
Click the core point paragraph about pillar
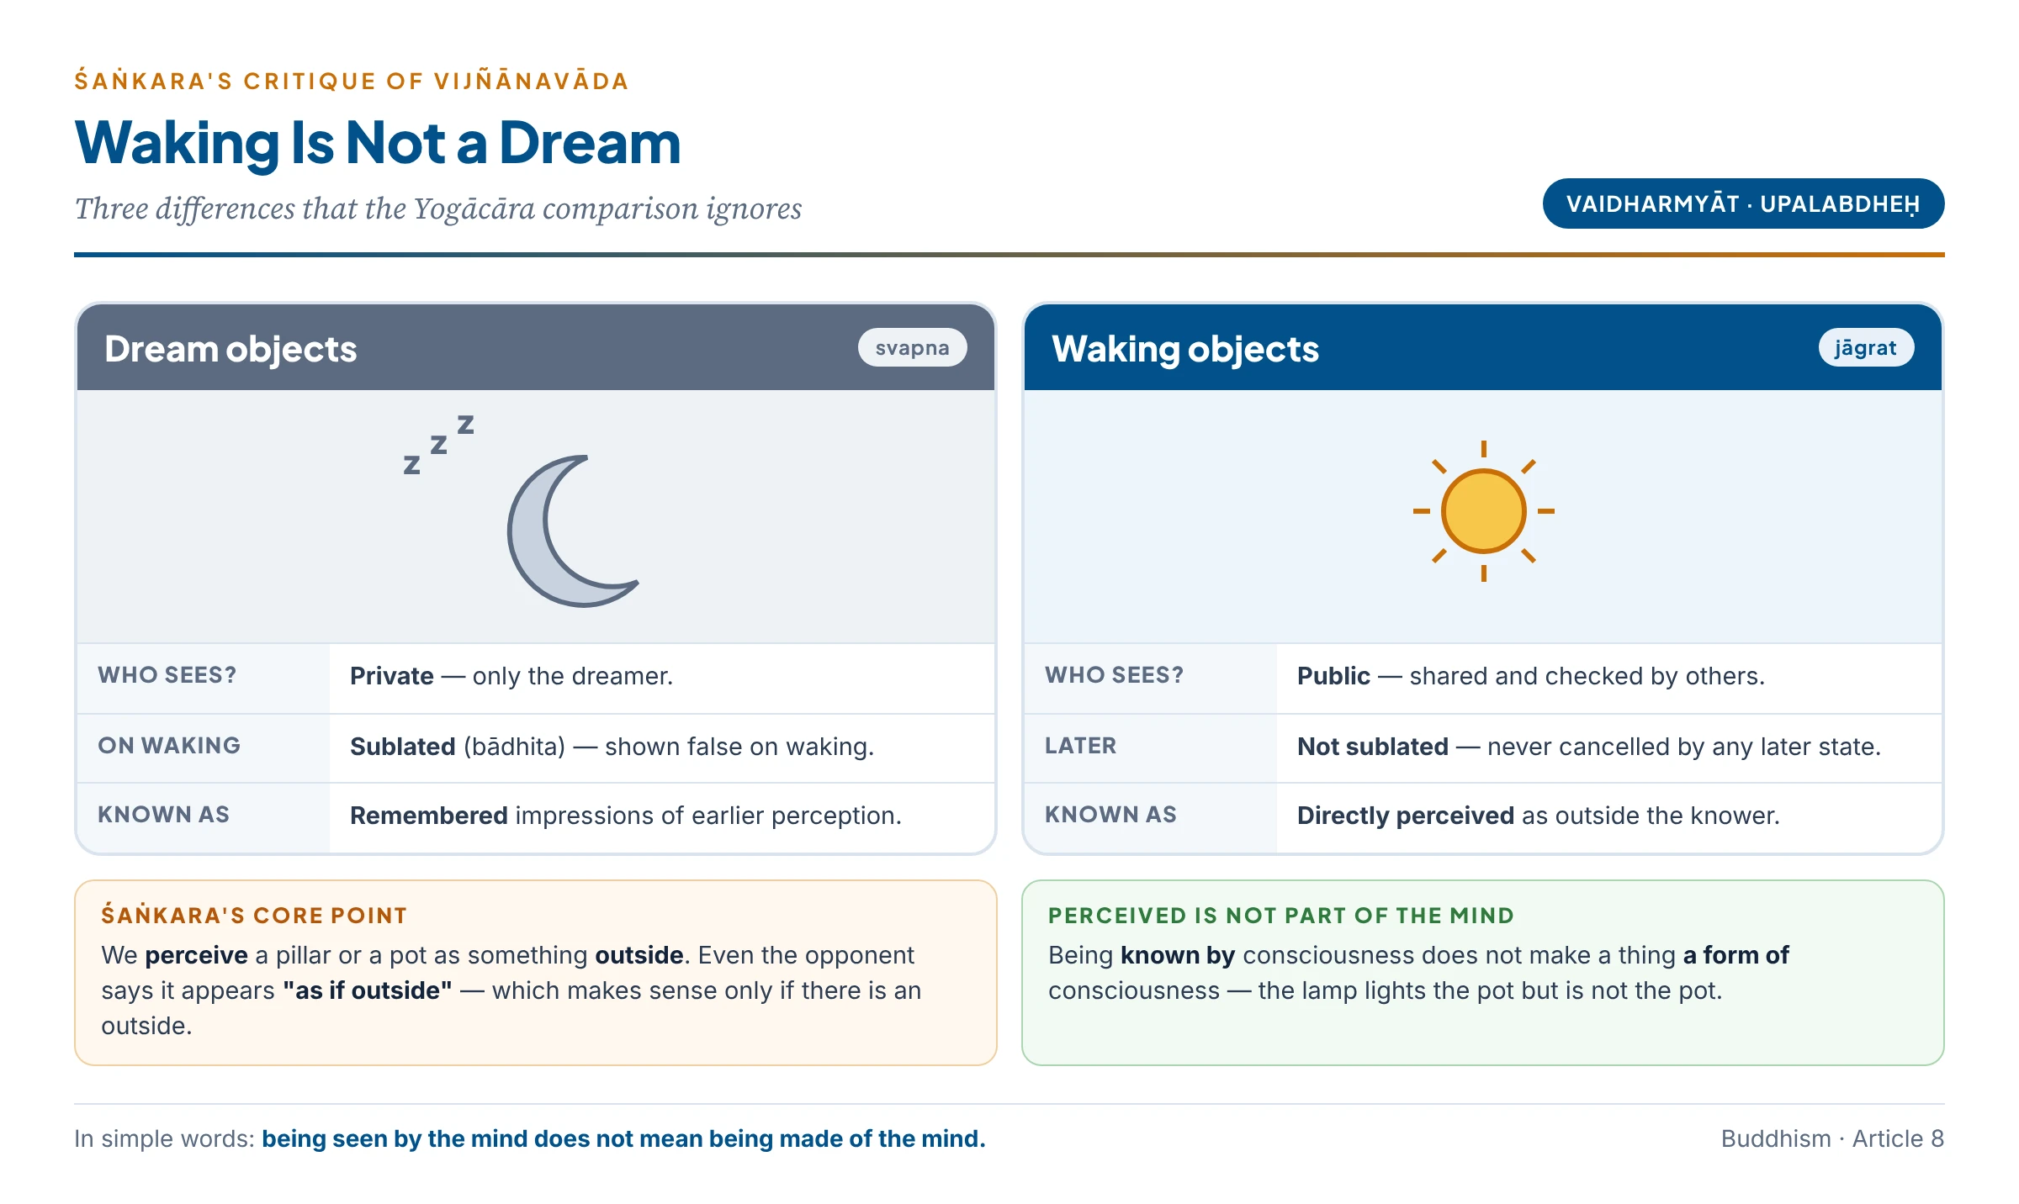click(x=511, y=990)
